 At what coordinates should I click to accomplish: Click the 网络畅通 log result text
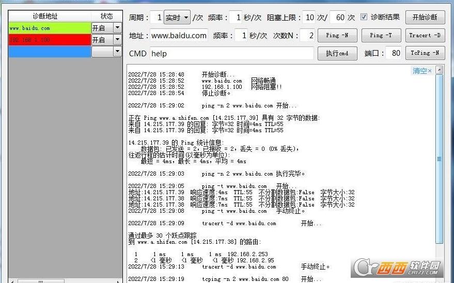pos(263,81)
